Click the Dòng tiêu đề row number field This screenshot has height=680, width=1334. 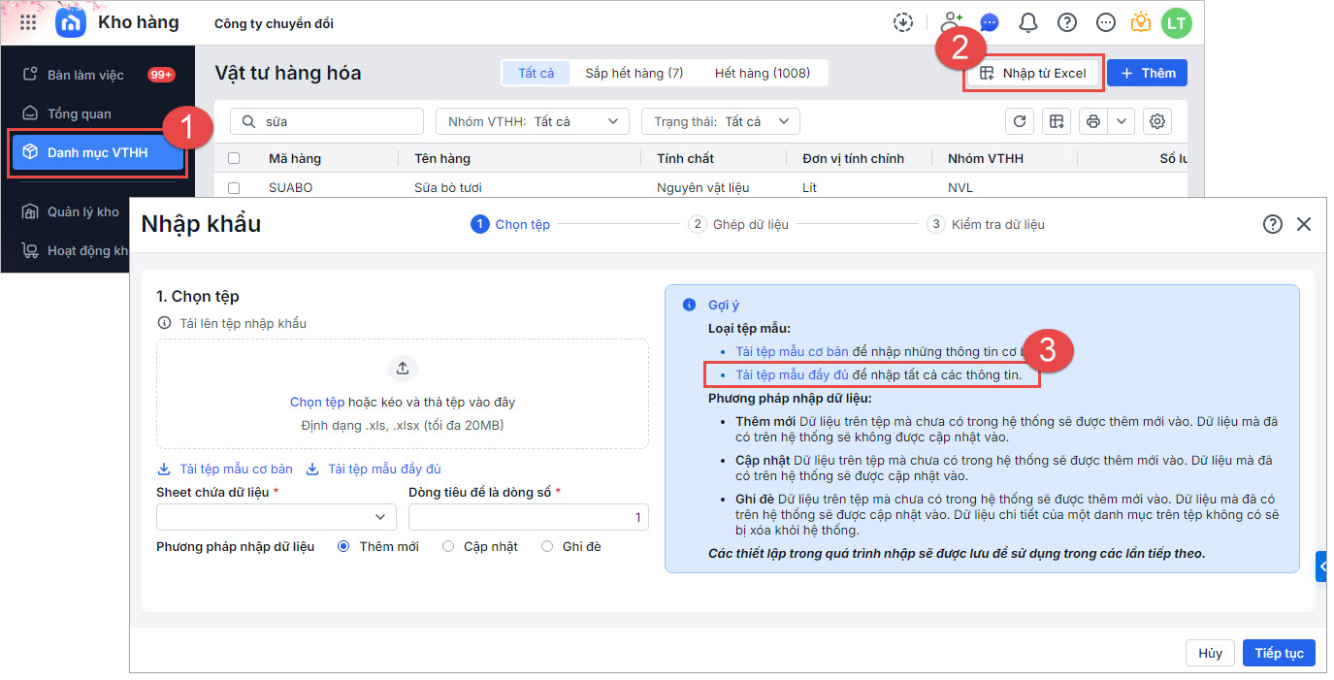coord(528,517)
